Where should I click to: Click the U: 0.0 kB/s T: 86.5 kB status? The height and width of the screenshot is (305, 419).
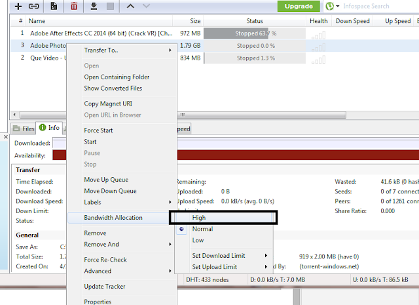[380, 280]
